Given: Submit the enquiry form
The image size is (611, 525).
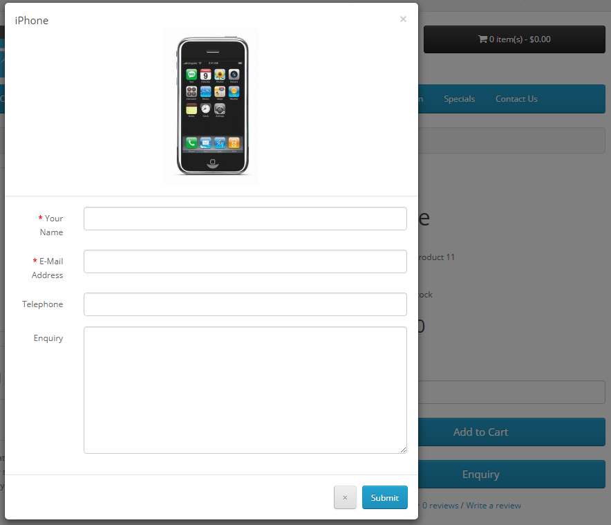Looking at the screenshot, I should pos(384,497).
